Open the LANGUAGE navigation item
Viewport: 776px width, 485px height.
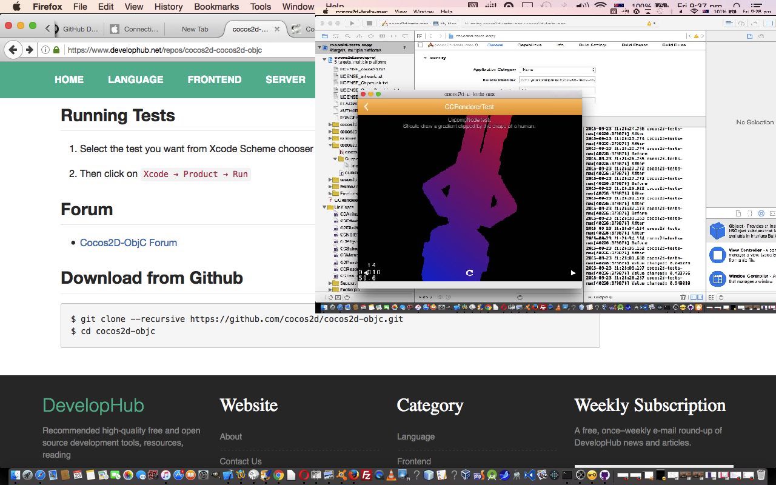136,79
